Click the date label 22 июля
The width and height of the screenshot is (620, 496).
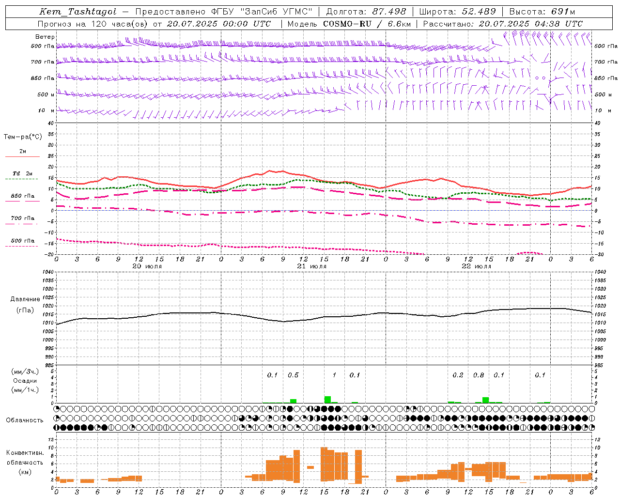point(477,266)
